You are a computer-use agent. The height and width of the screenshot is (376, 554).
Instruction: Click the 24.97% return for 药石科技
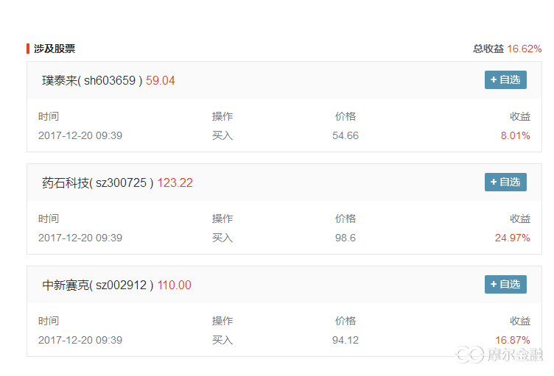tap(512, 238)
